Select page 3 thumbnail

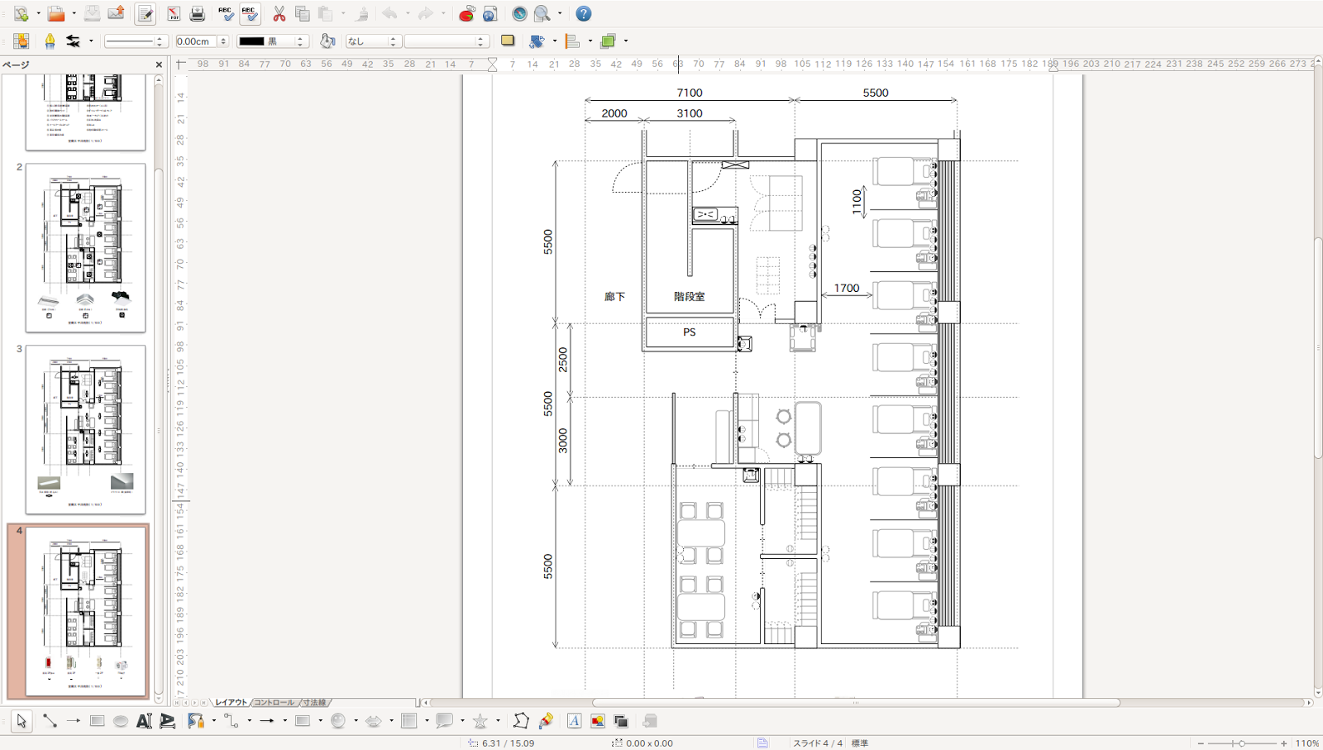point(85,430)
